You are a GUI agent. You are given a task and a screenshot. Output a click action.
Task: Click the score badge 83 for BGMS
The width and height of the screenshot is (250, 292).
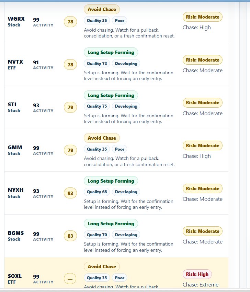pyautogui.click(x=70, y=236)
